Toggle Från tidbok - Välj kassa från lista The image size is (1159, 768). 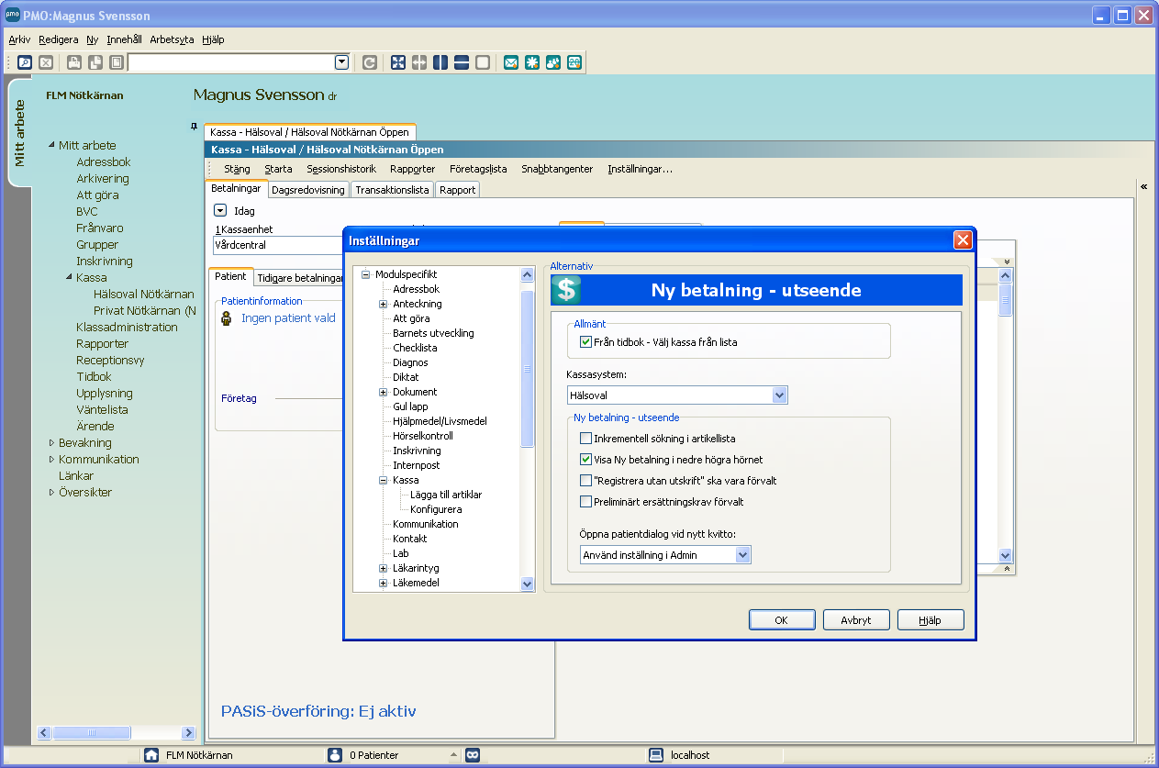pos(585,342)
